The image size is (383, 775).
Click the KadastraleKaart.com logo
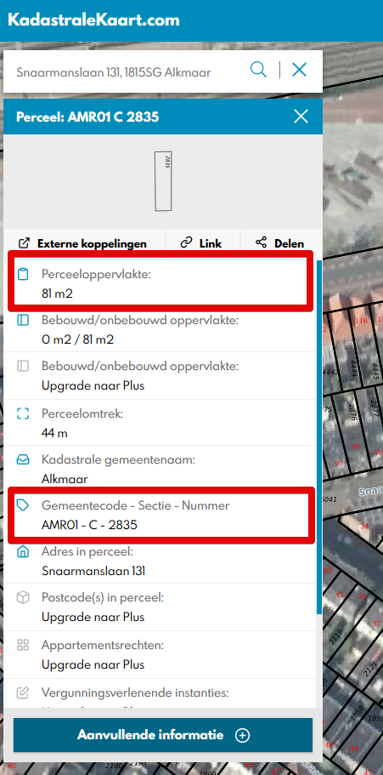(x=93, y=20)
